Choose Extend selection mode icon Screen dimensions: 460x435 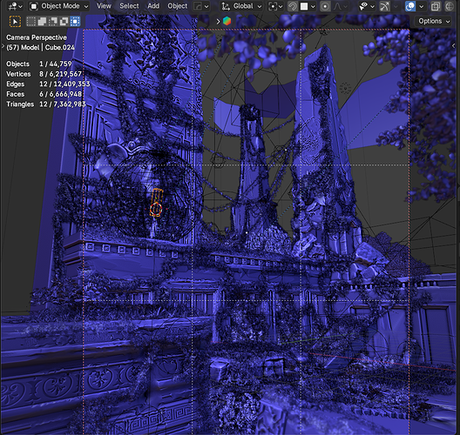tap(42, 21)
